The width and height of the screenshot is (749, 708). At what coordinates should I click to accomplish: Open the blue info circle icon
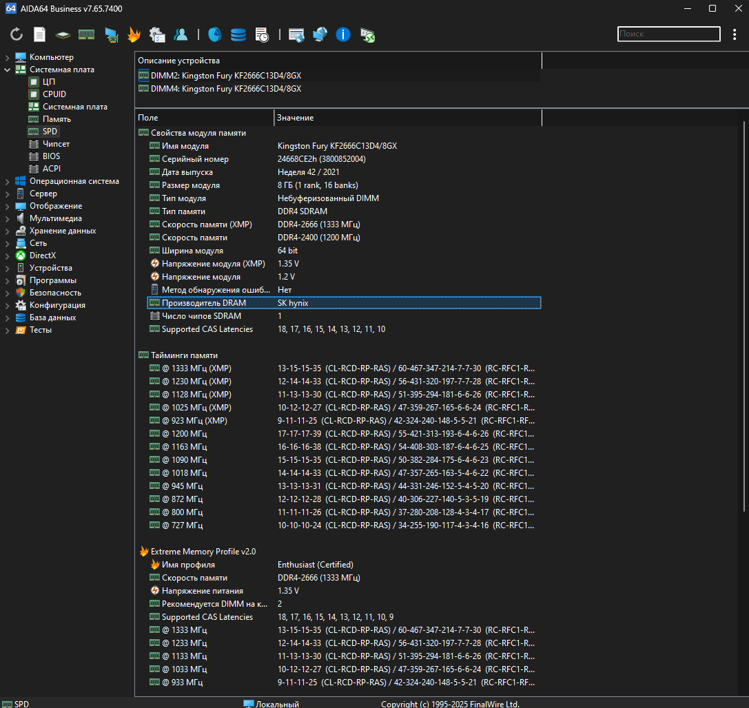343,34
